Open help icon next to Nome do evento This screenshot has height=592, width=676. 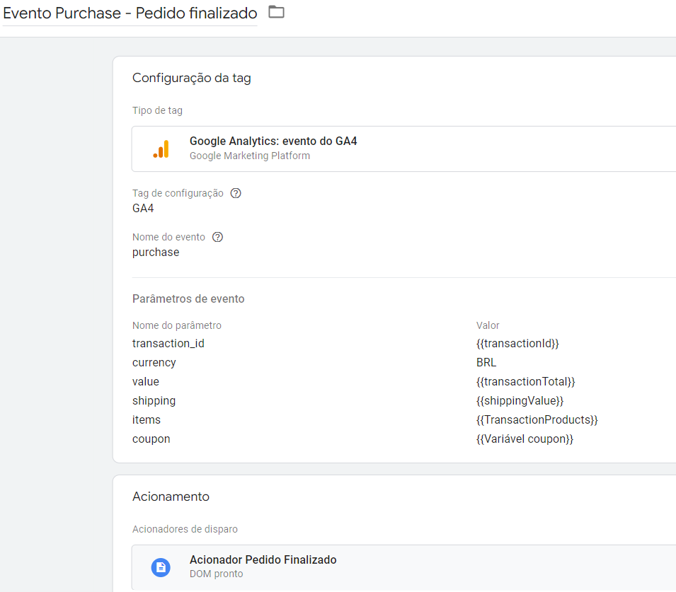217,237
